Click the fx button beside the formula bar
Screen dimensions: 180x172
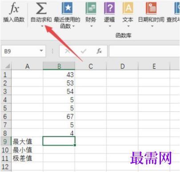tap(99, 51)
